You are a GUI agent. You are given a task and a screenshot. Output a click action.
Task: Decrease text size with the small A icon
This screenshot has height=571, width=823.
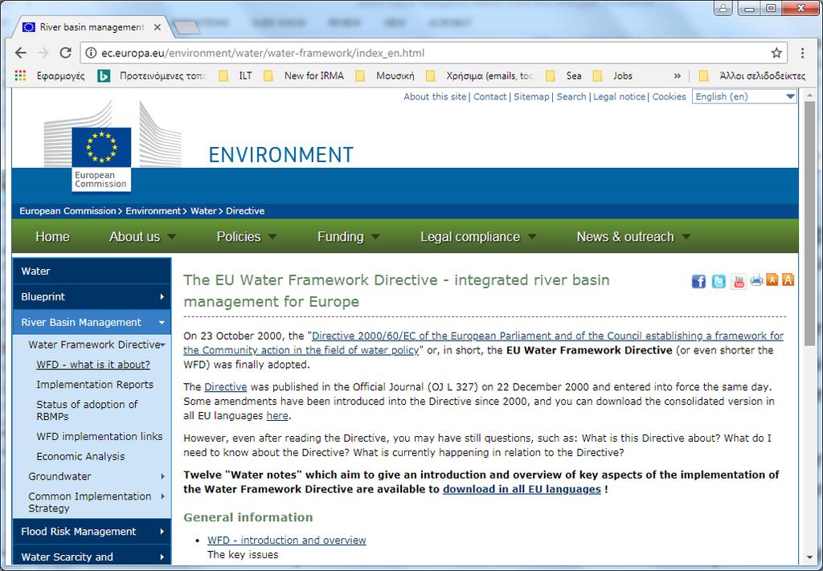(772, 279)
